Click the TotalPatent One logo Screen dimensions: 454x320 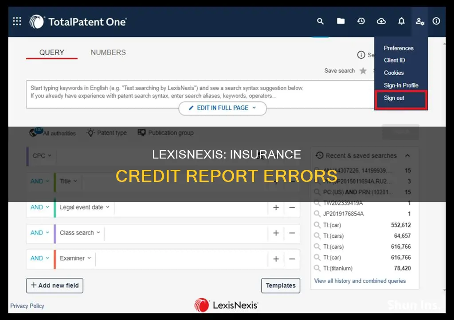78,22
